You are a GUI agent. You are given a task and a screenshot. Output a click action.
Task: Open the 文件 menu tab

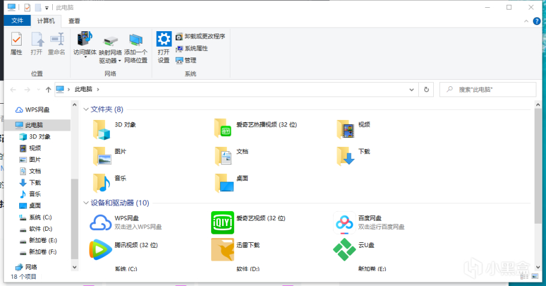(17, 21)
